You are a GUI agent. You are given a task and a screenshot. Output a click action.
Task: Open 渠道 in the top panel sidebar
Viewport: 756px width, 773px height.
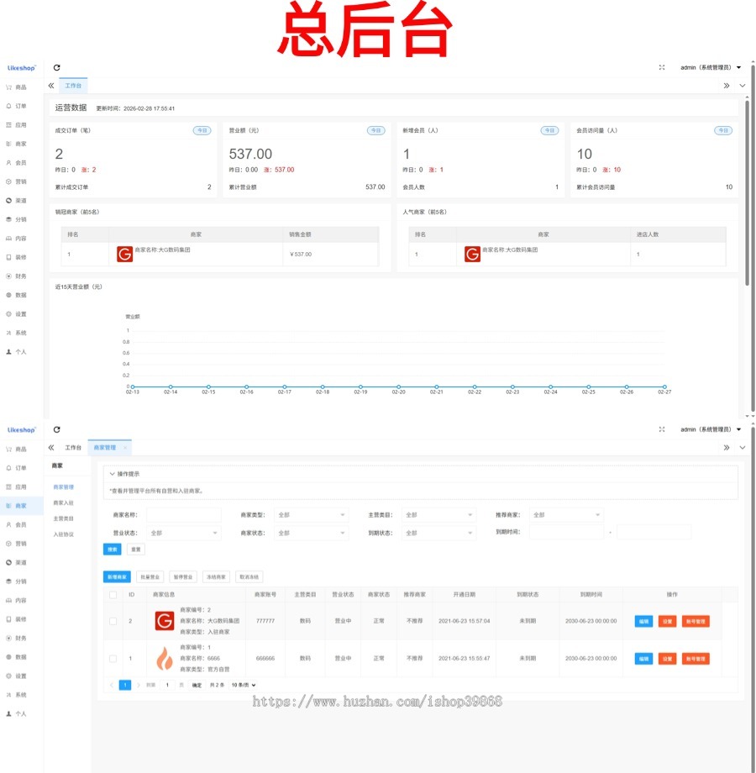17,201
